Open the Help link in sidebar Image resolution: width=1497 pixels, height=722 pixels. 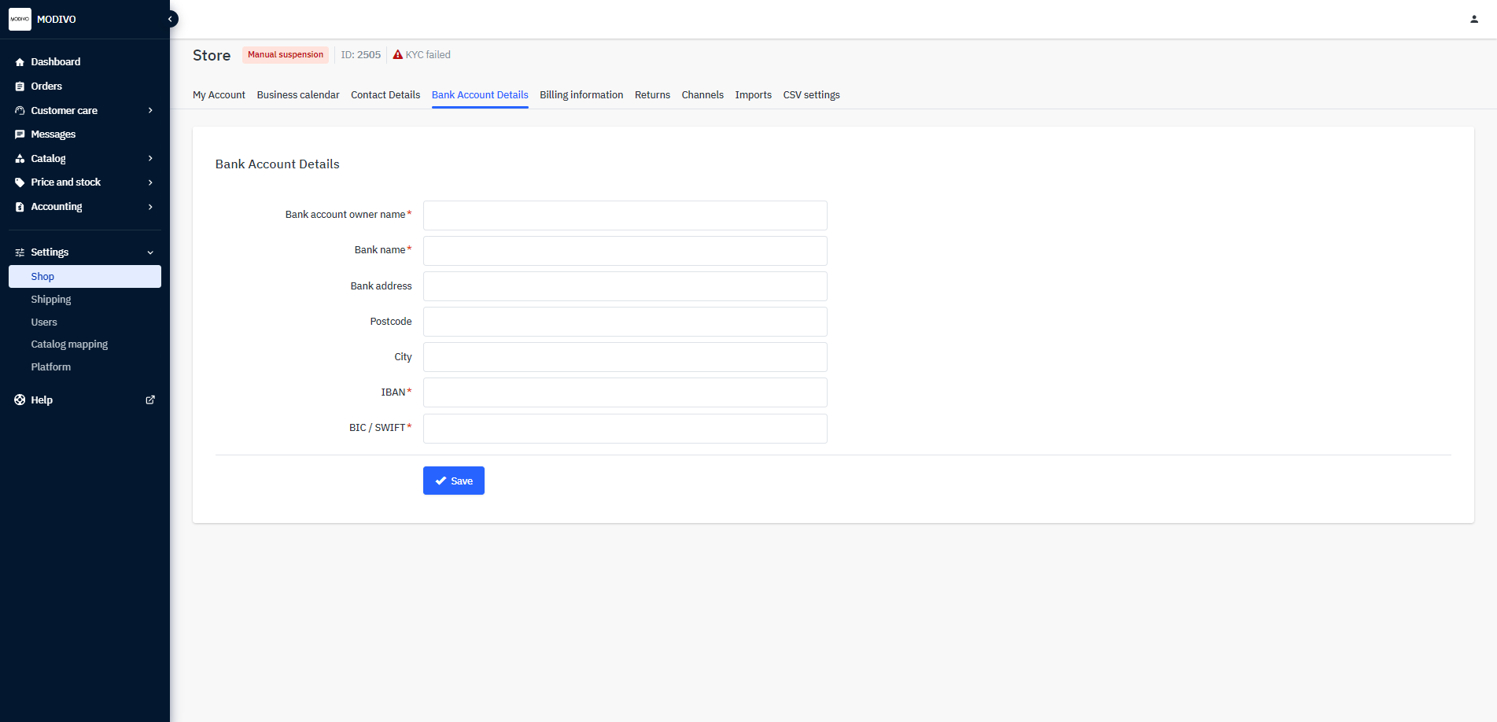click(x=42, y=400)
